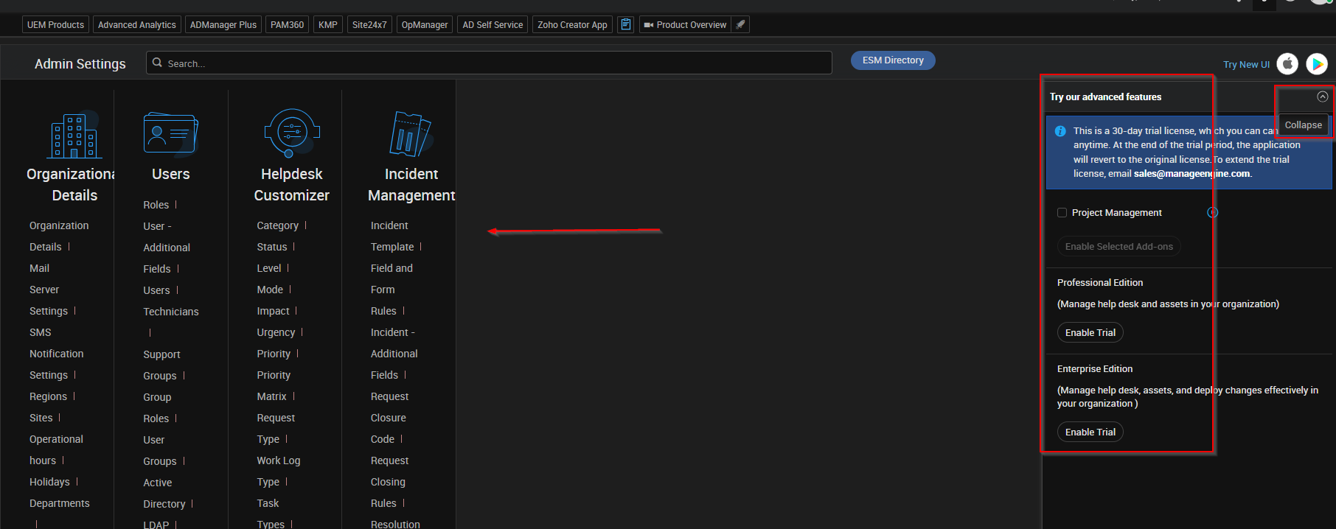Open the Helpdesk Customizer settings icon
Image resolution: width=1336 pixels, height=529 pixels.
[292, 133]
